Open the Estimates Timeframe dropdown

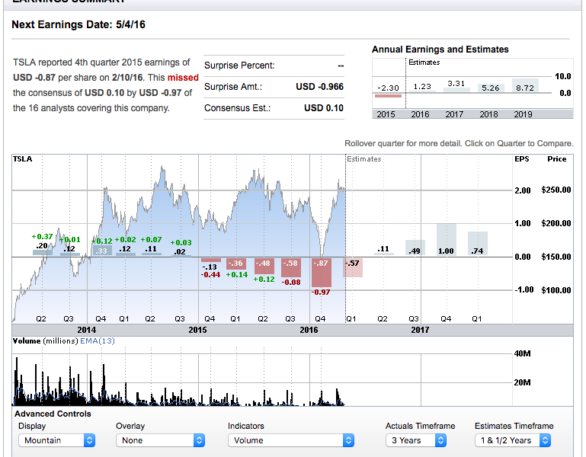click(x=512, y=440)
